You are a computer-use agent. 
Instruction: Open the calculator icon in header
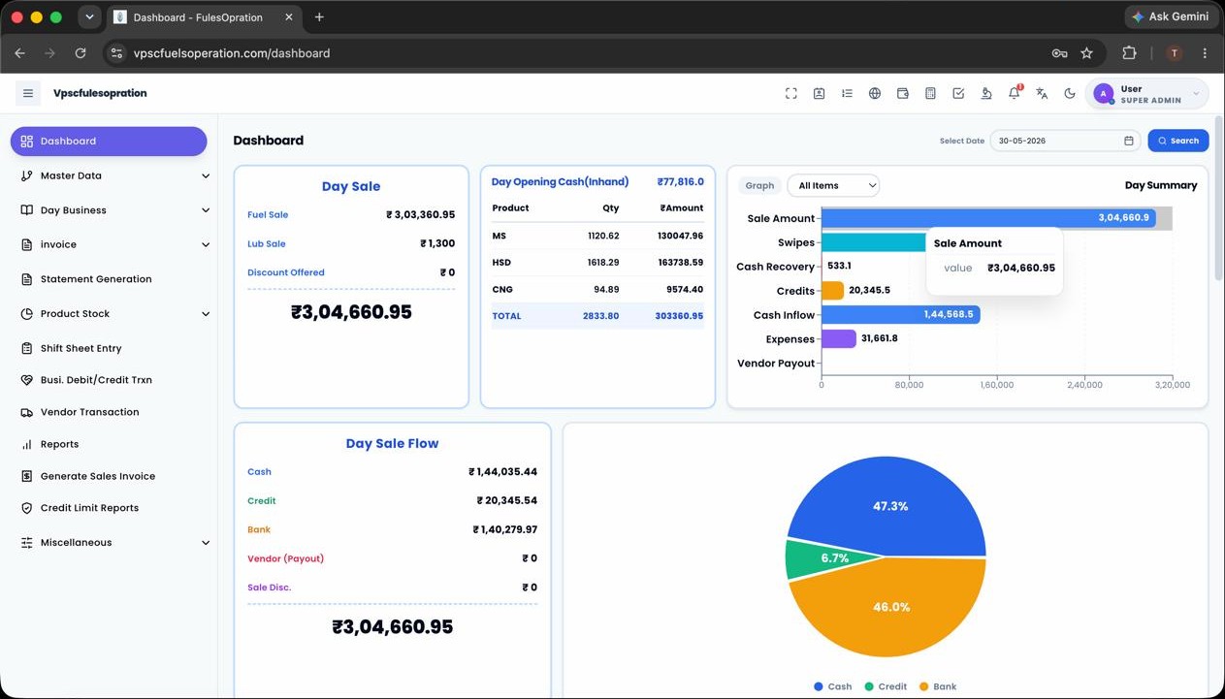[x=930, y=93]
